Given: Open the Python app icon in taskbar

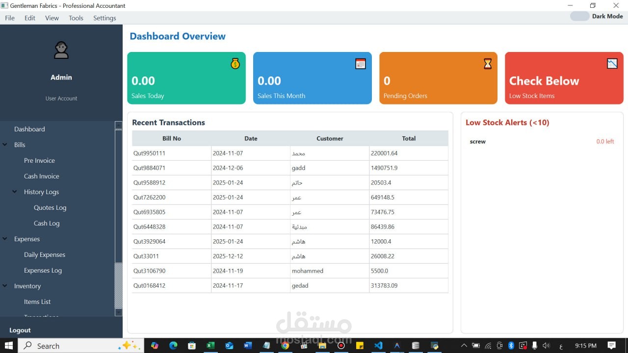Looking at the screenshot, I should click(x=434, y=346).
